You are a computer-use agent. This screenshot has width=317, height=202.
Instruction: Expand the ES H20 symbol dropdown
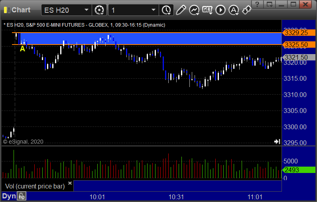point(87,10)
